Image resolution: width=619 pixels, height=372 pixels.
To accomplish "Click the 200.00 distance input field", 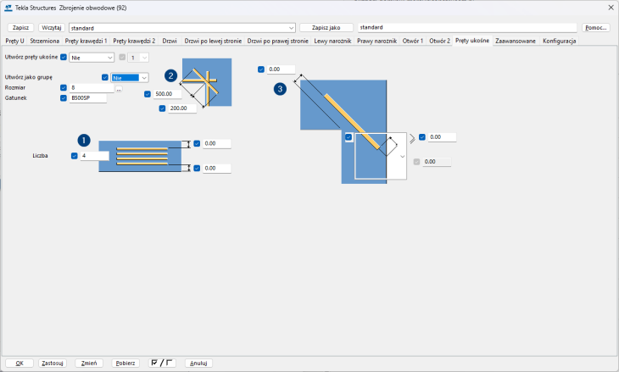I will point(182,108).
